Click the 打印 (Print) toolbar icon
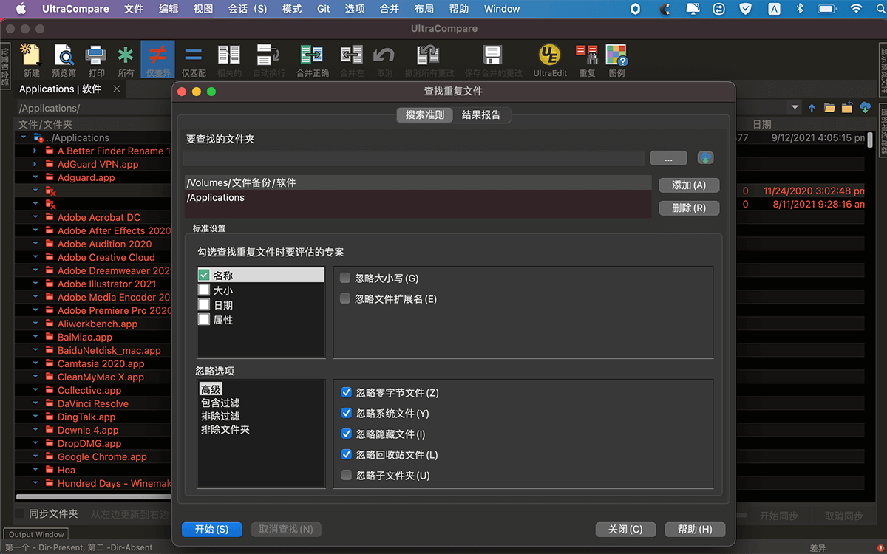887x554 pixels. click(x=96, y=55)
